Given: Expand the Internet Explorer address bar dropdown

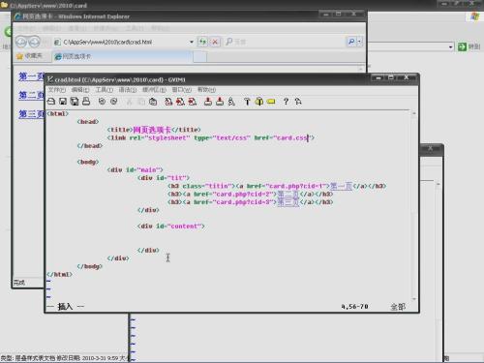Looking at the screenshot, I should [192, 42].
